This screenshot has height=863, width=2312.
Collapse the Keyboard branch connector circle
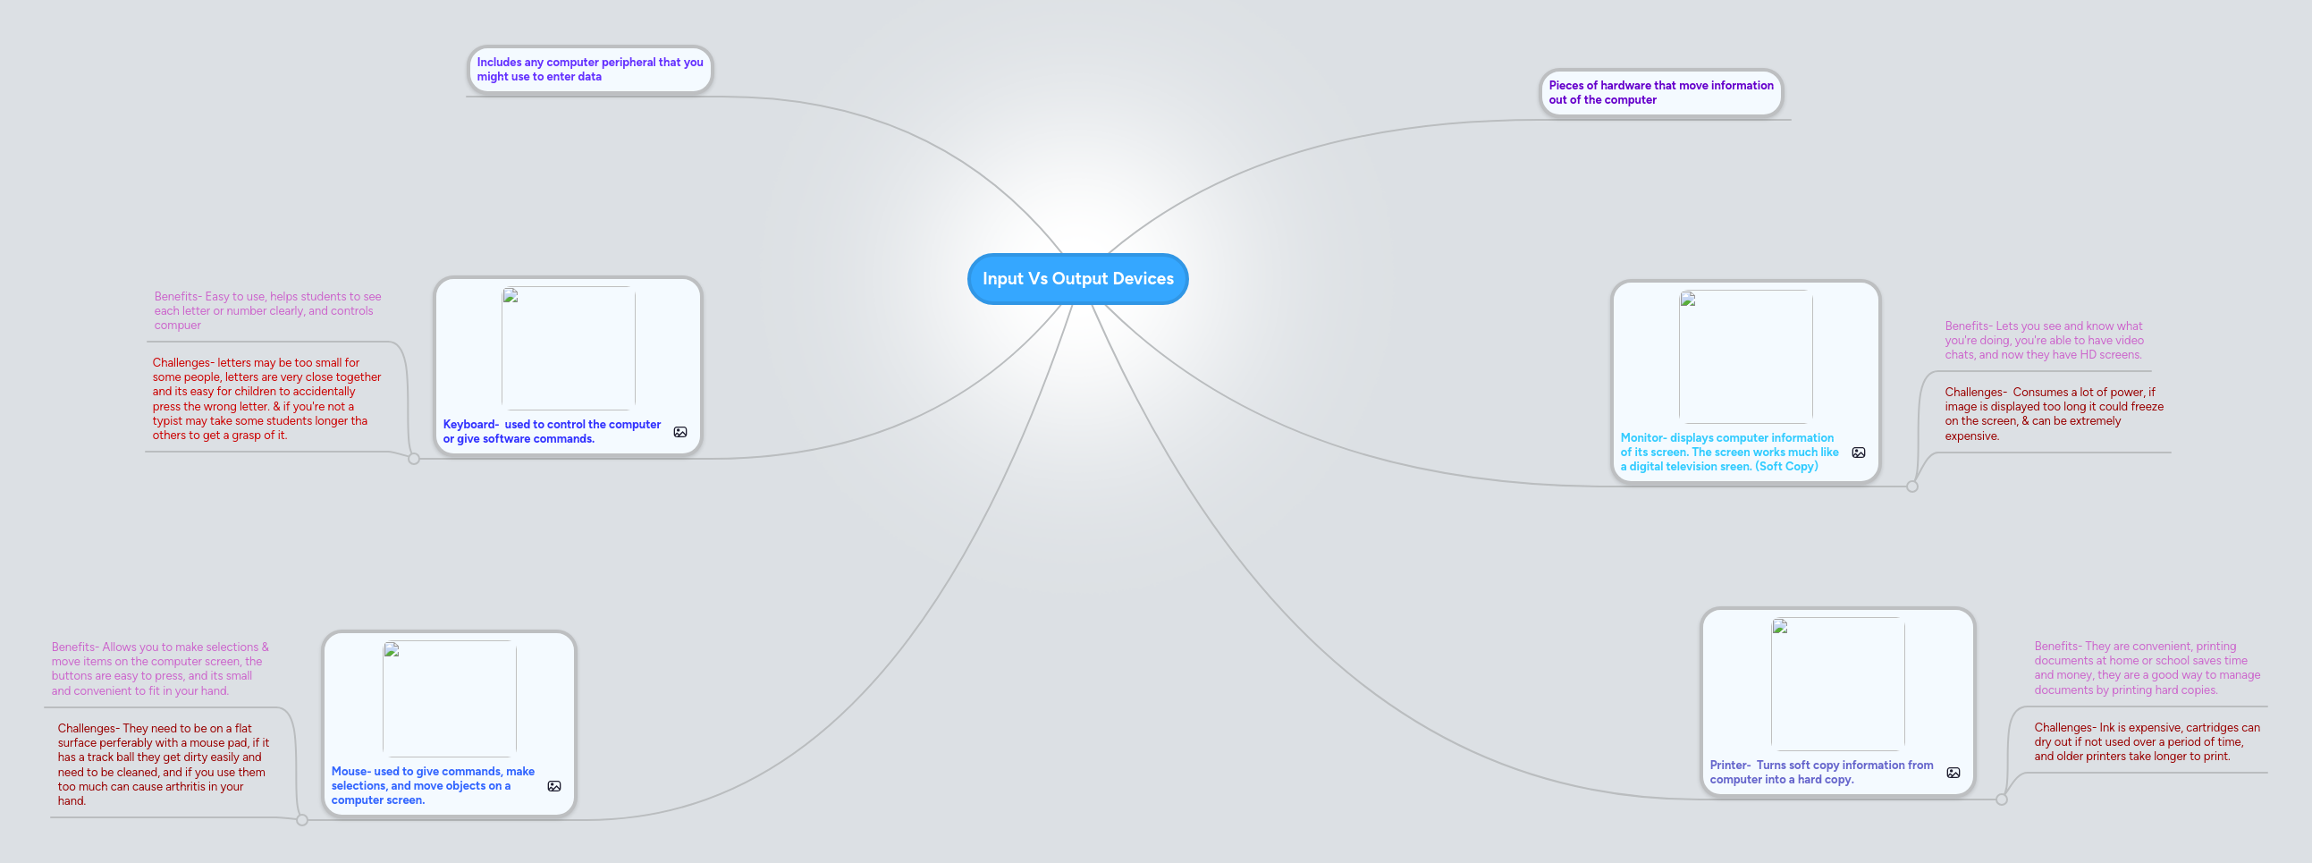(x=413, y=460)
